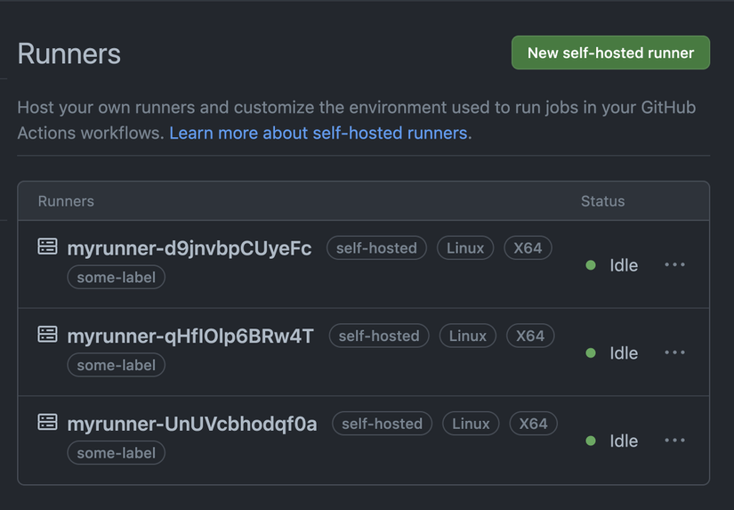Click X64 label on myrunner-d9jnvbpCUyeFc

tap(528, 247)
